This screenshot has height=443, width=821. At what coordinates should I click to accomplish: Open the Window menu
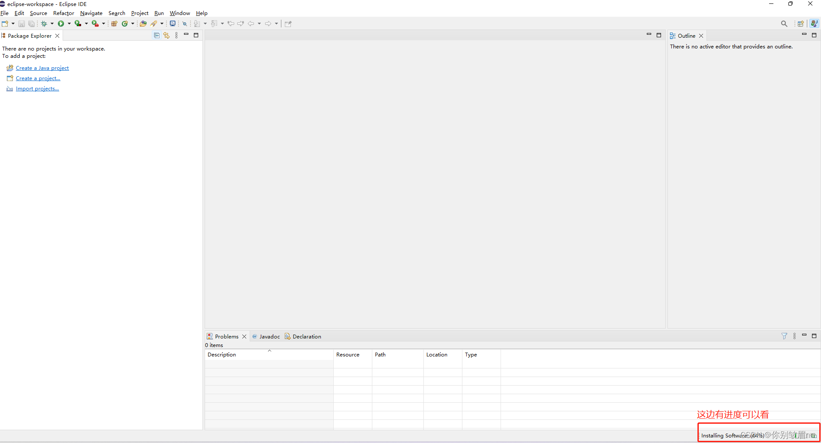(x=180, y=13)
